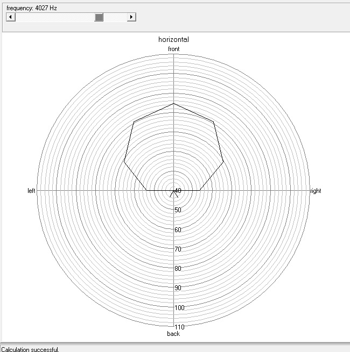Image resolution: width=350 pixels, height=352 pixels.
Task: Click the 110 dB ring label
Action: 179,327
